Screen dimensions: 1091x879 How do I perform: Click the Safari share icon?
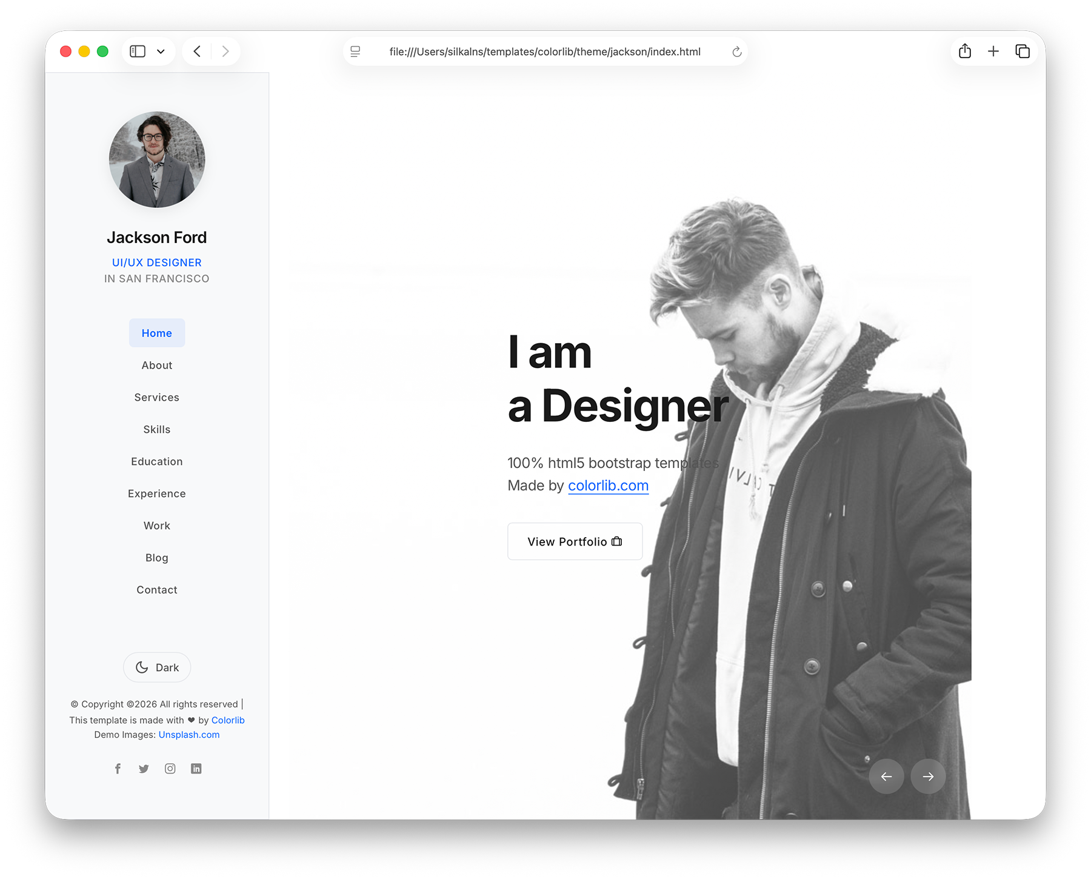964,52
